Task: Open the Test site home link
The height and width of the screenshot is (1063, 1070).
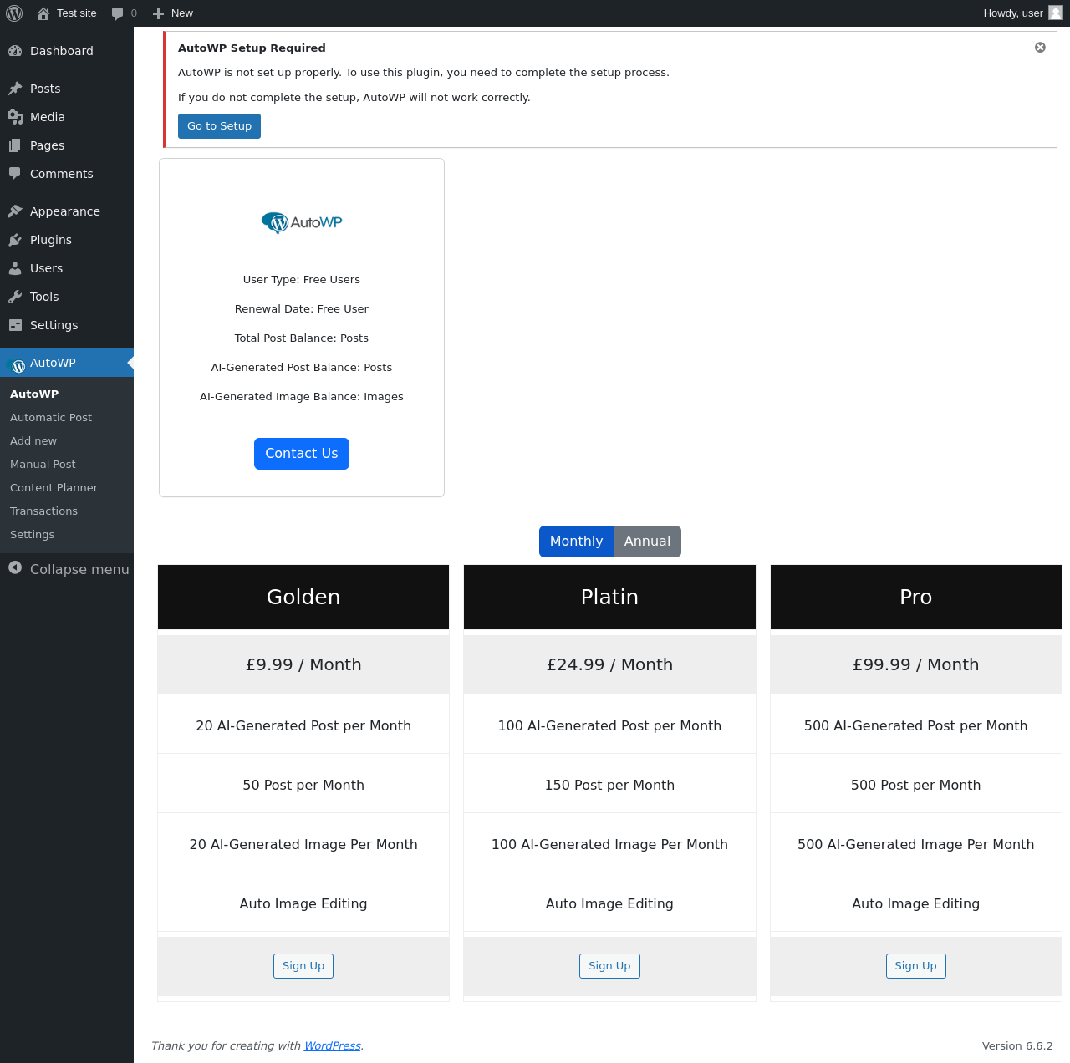Action: (67, 13)
